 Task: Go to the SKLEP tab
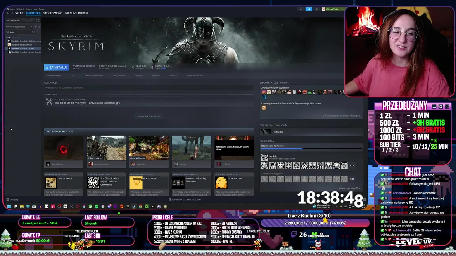(19, 13)
